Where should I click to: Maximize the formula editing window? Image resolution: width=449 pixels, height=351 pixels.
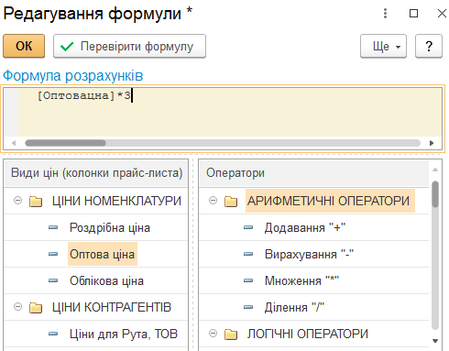(x=413, y=13)
